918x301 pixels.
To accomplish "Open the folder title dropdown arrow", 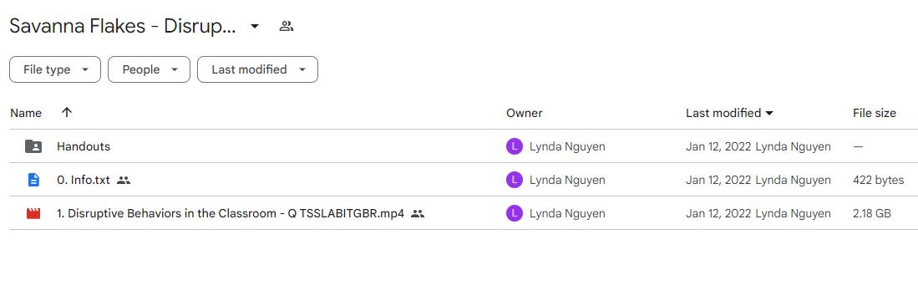I will 255,27.
